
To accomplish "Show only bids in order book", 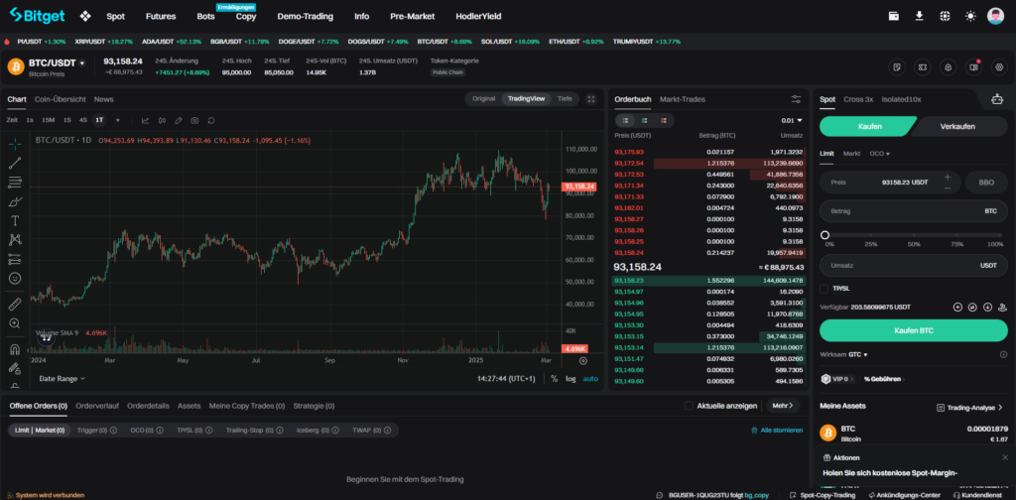I will (x=645, y=120).
